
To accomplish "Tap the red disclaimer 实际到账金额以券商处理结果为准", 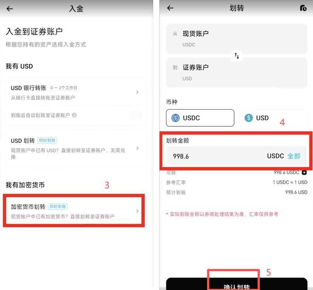I will (222, 214).
